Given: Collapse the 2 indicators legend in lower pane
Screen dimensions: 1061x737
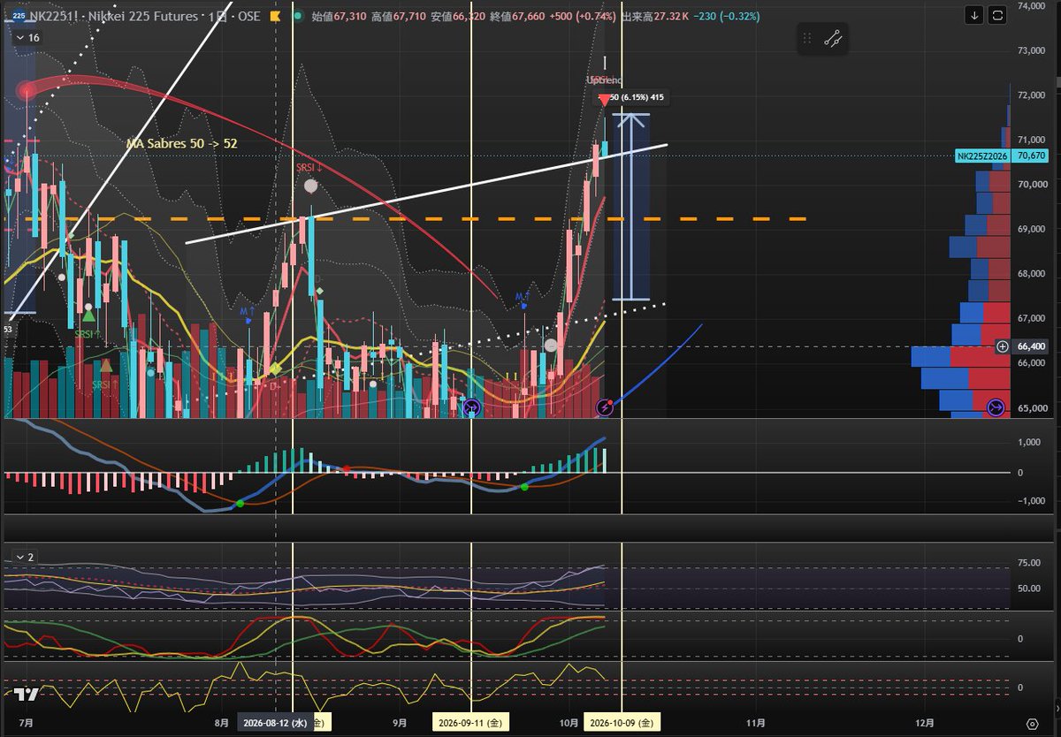Looking at the screenshot, I should [24, 557].
